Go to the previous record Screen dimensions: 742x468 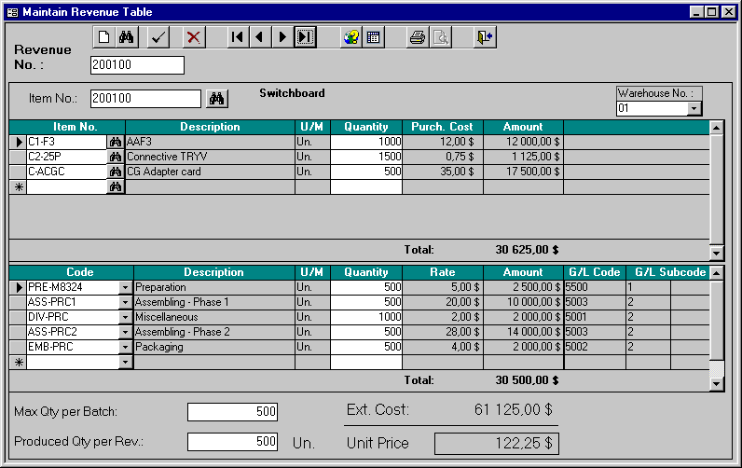tap(259, 37)
